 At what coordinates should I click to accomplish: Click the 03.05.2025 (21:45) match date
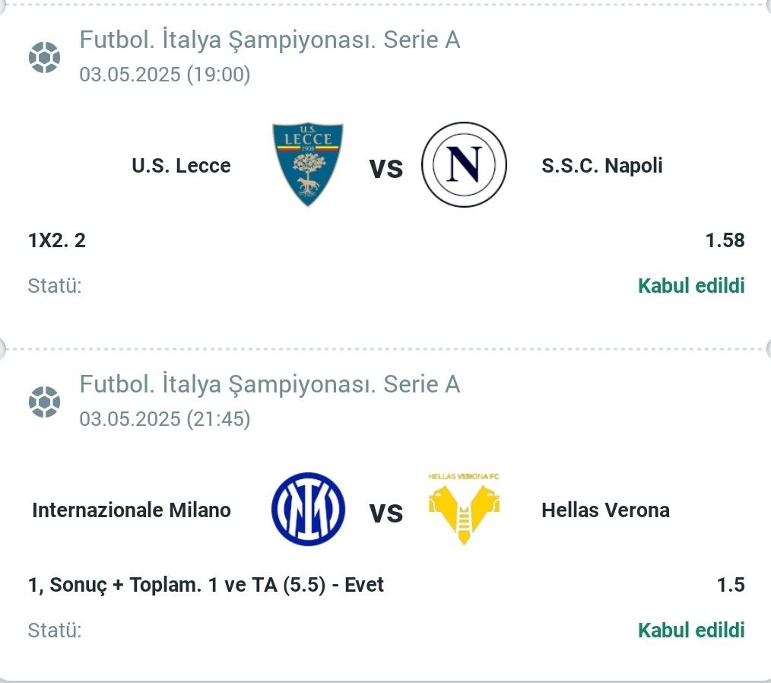pos(165,419)
